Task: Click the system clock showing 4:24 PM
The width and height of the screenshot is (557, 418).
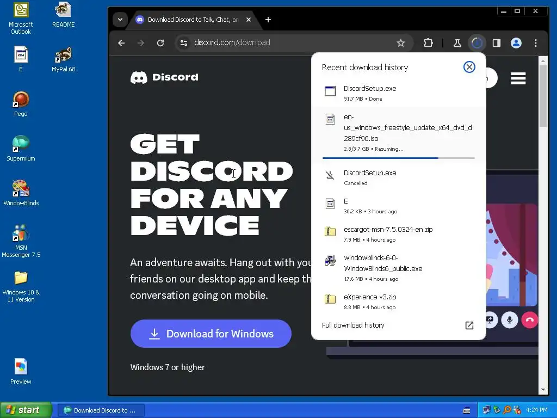Action: [537, 410]
